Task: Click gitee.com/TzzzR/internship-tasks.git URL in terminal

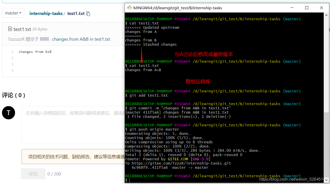Action: click(181, 163)
